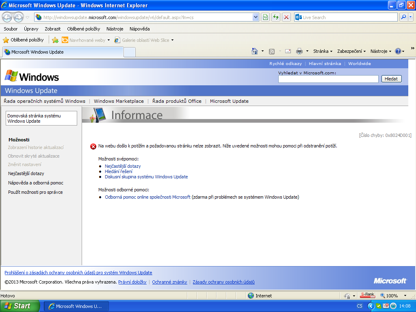This screenshot has height=312, width=416.
Task: Open the search provider dropdown arrow
Action: coord(411,17)
